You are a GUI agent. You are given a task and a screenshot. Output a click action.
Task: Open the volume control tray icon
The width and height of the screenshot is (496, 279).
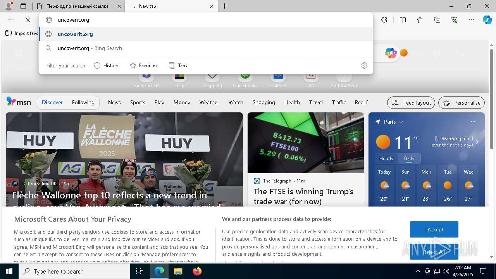tap(446, 271)
